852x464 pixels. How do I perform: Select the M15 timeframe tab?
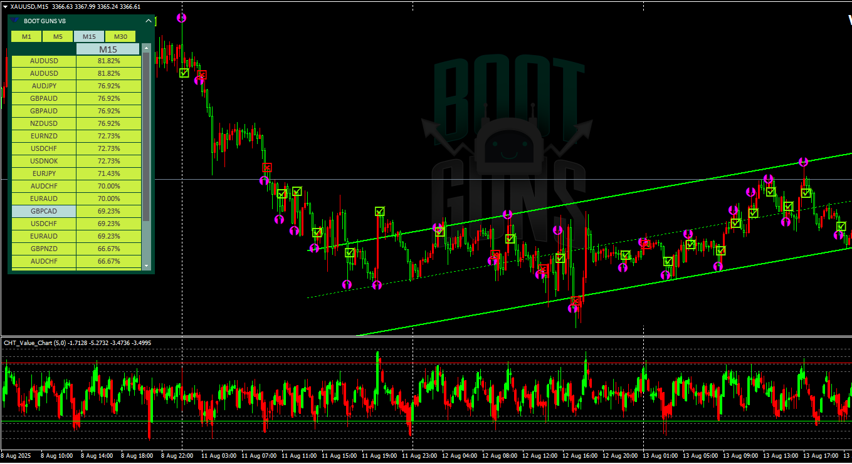pyautogui.click(x=89, y=36)
